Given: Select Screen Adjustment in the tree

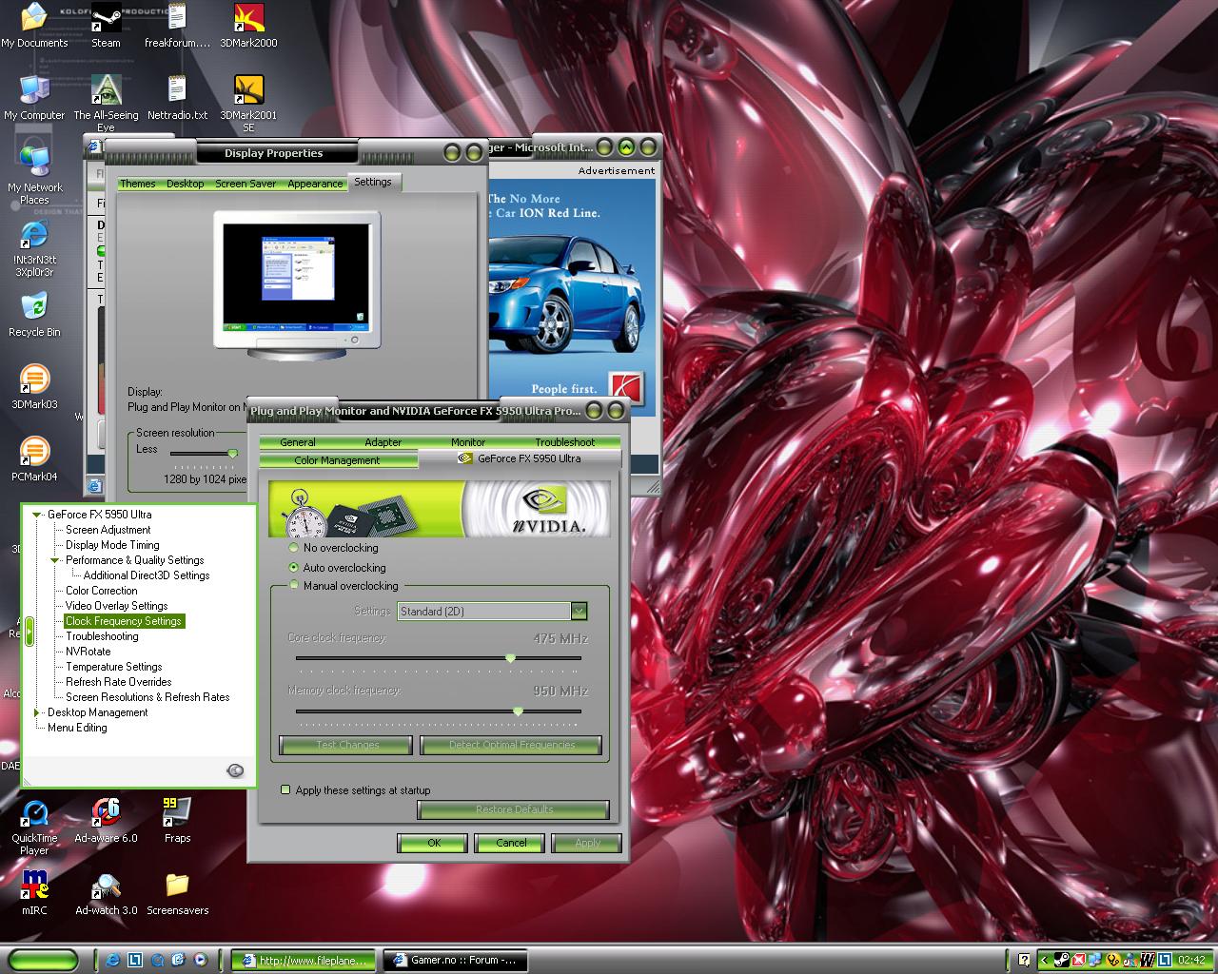Looking at the screenshot, I should [108, 530].
